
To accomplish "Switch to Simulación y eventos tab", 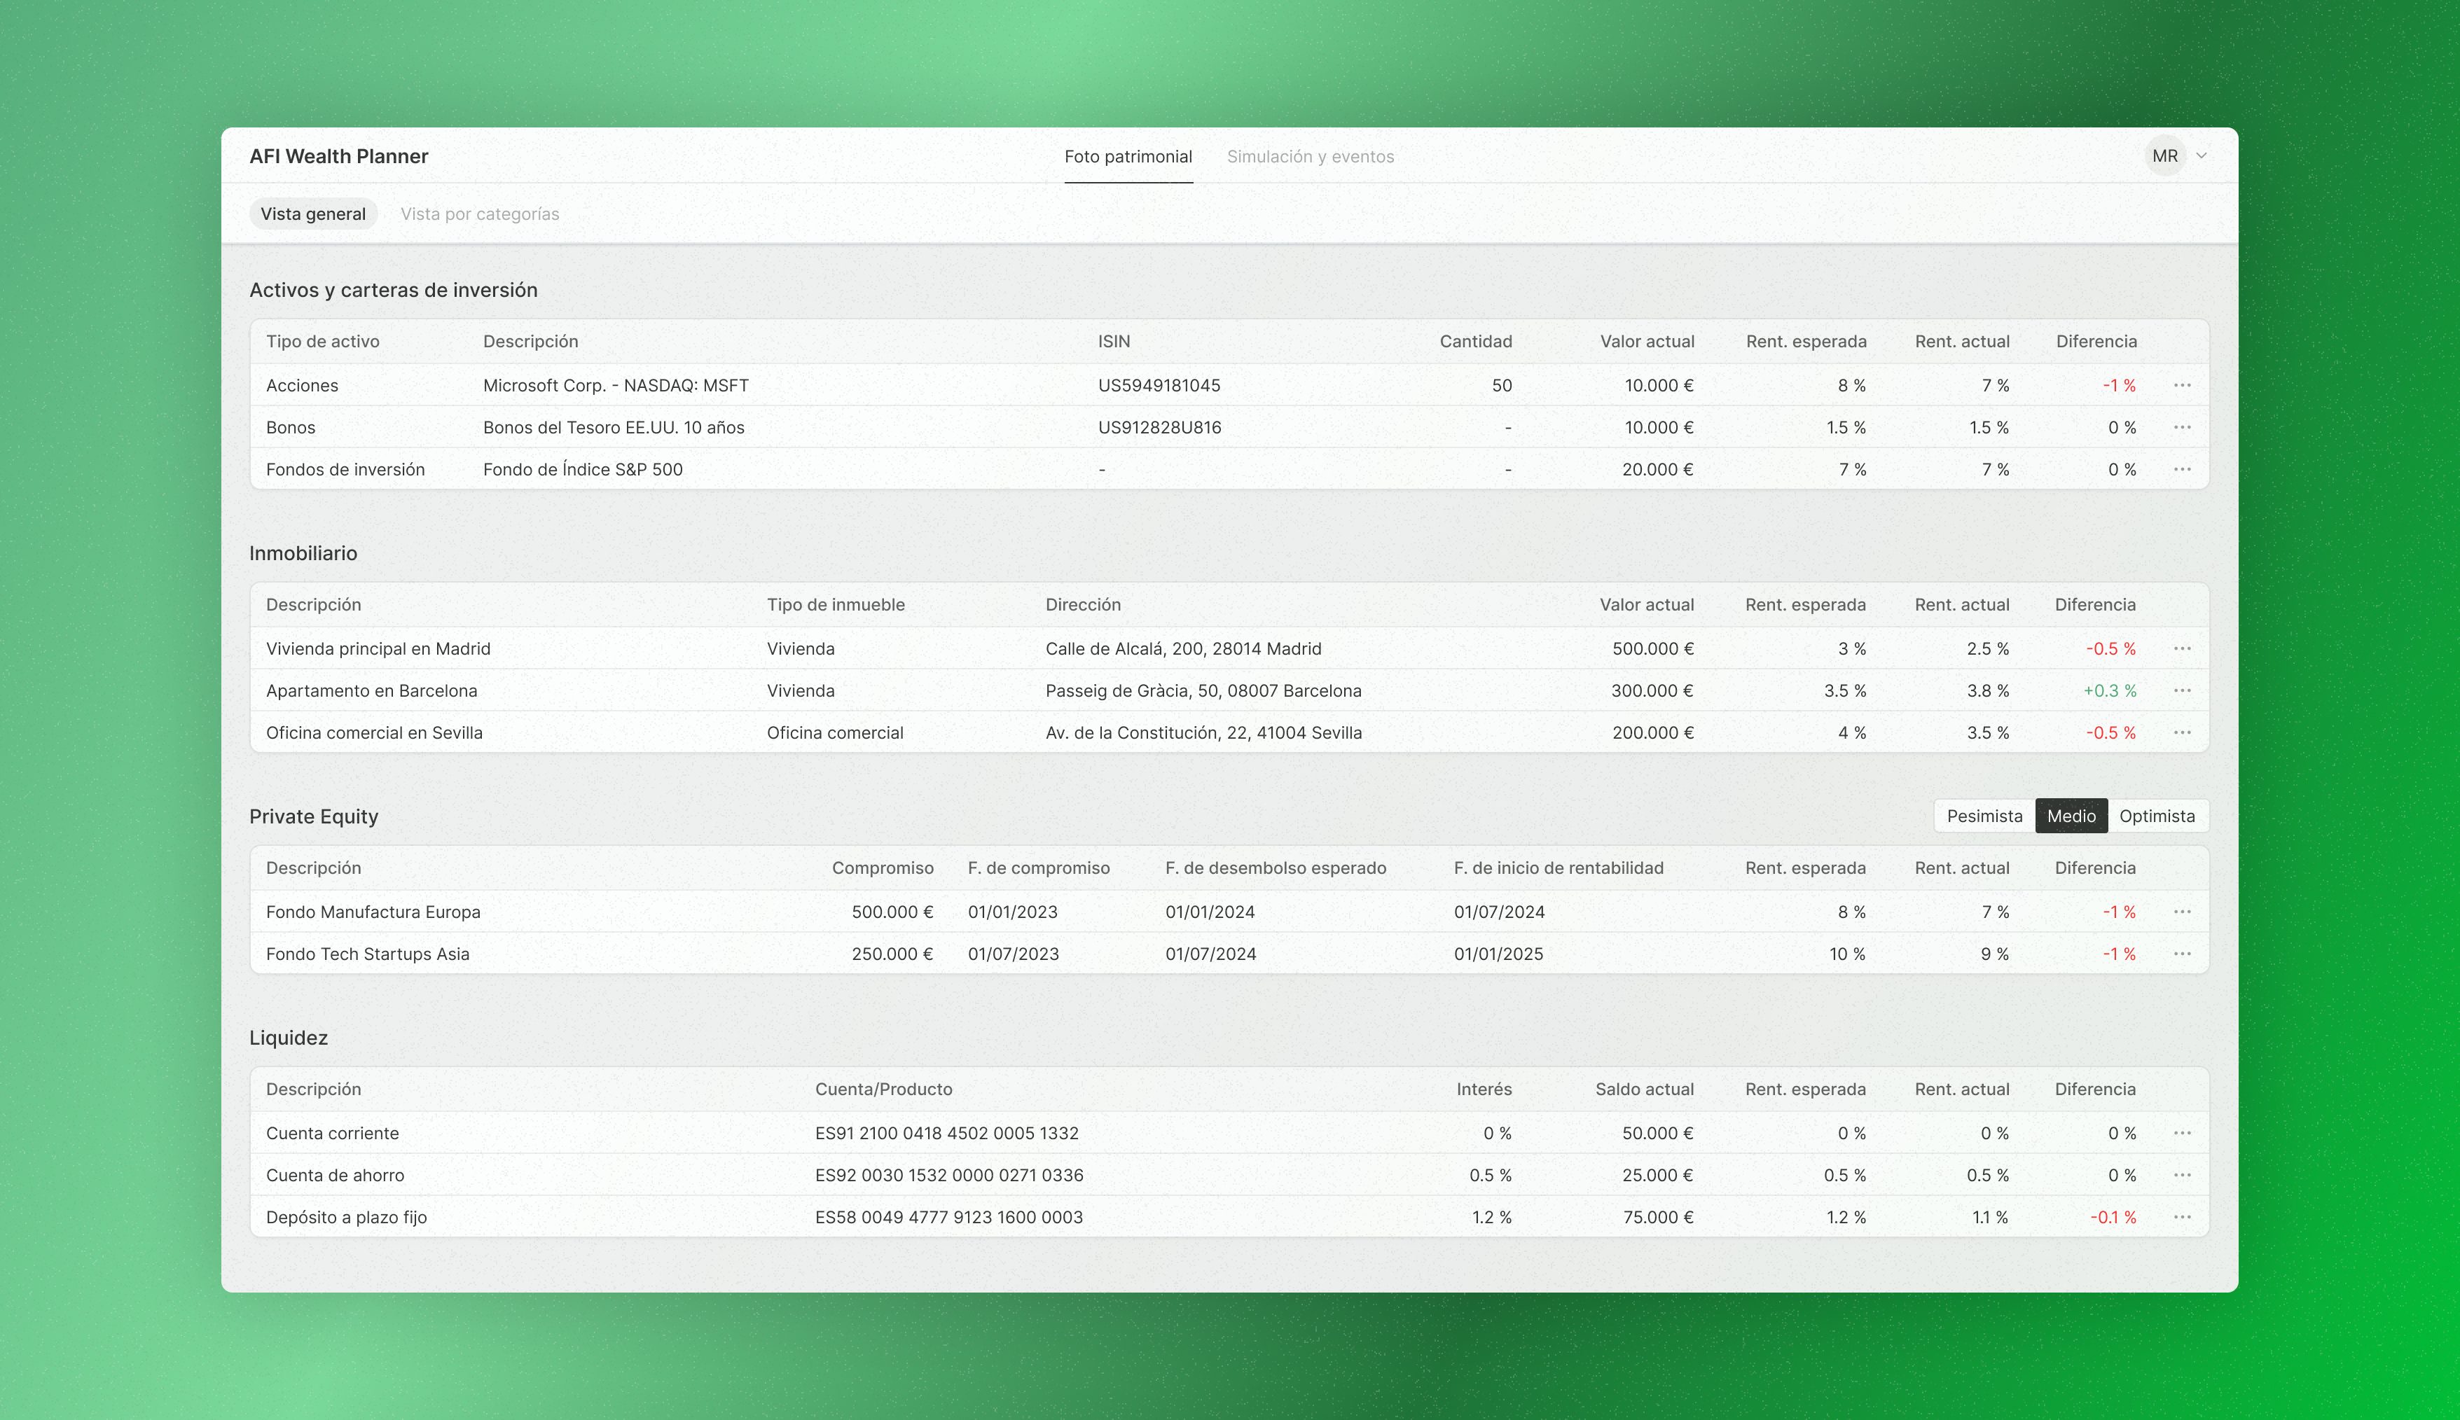I will click(x=1311, y=156).
